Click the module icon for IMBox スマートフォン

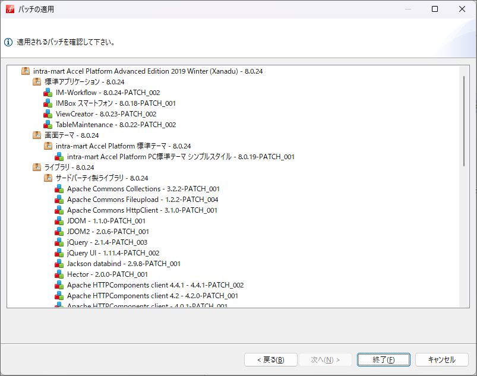pyautogui.click(x=48, y=103)
